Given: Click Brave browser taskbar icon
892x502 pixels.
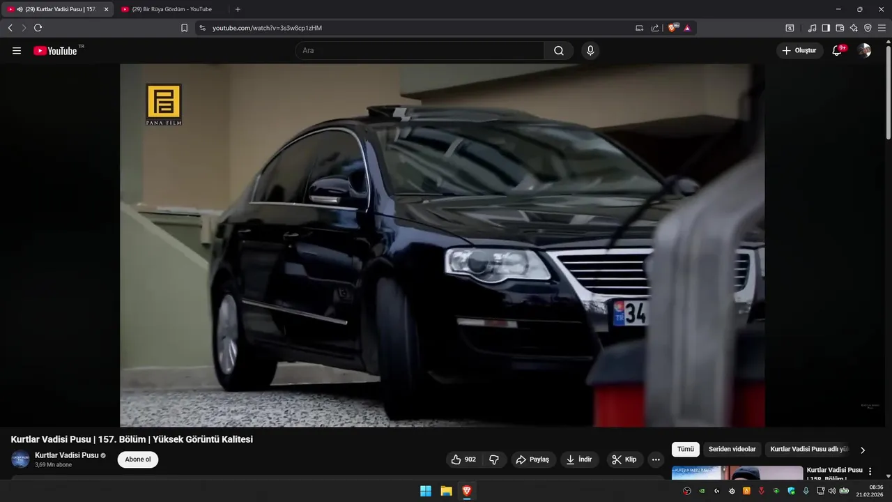Looking at the screenshot, I should (x=466, y=491).
